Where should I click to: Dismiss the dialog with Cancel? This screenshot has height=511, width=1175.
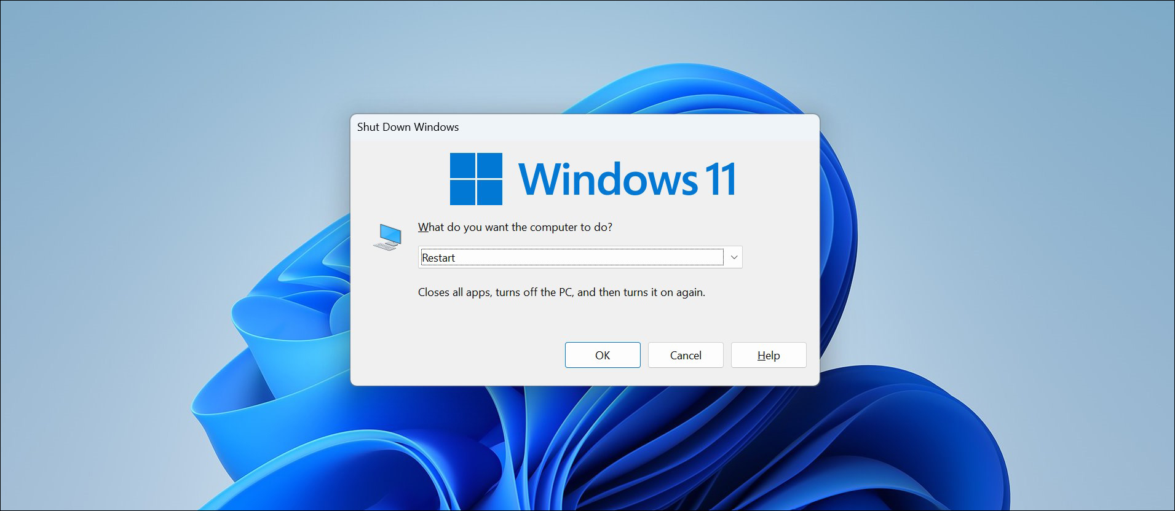tap(686, 355)
